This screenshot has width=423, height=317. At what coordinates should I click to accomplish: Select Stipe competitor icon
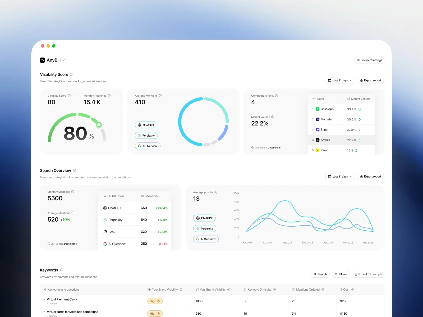318,129
